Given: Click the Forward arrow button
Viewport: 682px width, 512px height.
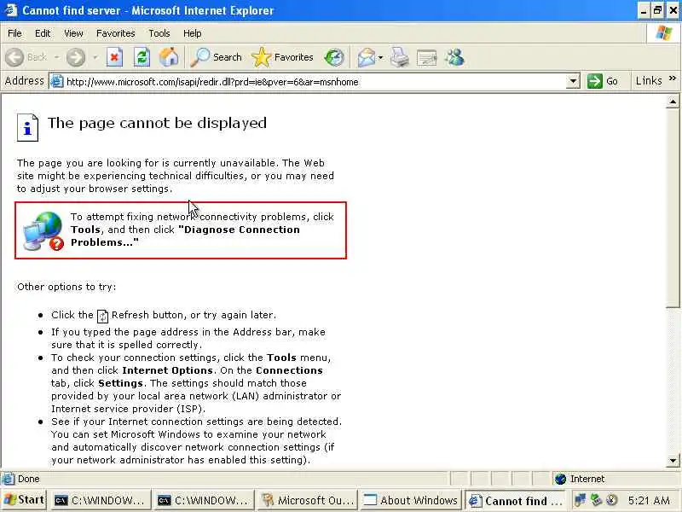Looking at the screenshot, I should 76,57.
